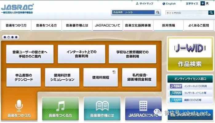Image resolution: width=215 pixels, height=123 pixels.
Task: Select the fourth carousel dot
Action: coord(16,37)
